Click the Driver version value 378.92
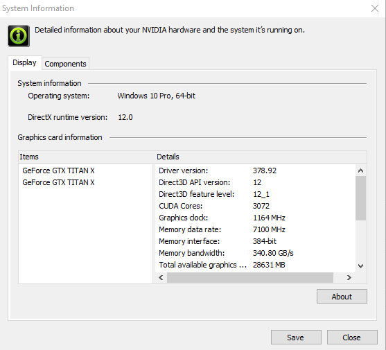The image size is (386, 350). tap(265, 170)
